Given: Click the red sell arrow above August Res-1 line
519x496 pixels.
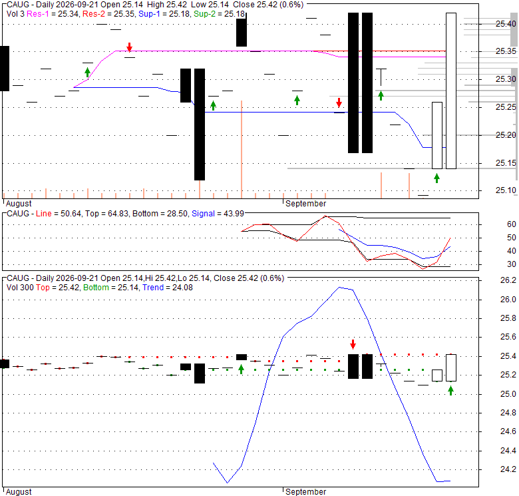Looking at the screenshot, I should coord(130,47).
